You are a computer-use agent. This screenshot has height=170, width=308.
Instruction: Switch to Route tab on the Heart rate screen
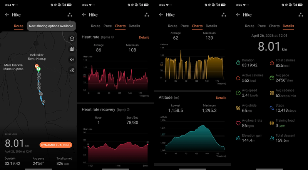tap(95, 26)
